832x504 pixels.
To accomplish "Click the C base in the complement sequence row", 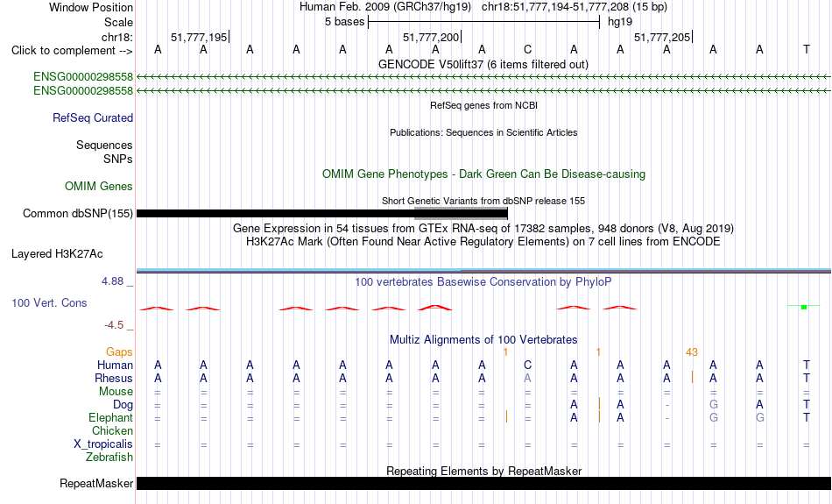I will pos(527,49).
